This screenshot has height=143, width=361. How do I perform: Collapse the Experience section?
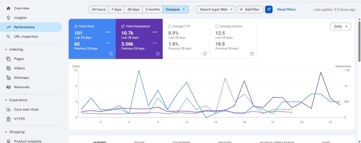point(6,100)
